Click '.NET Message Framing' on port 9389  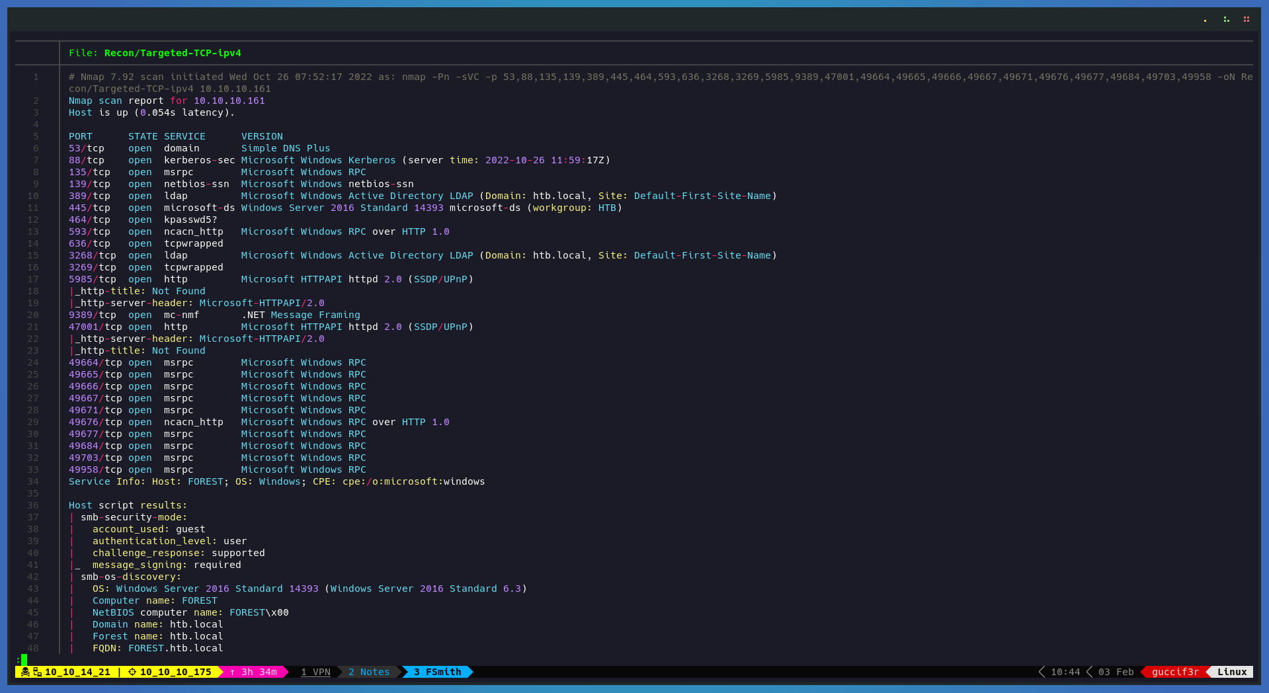(301, 315)
